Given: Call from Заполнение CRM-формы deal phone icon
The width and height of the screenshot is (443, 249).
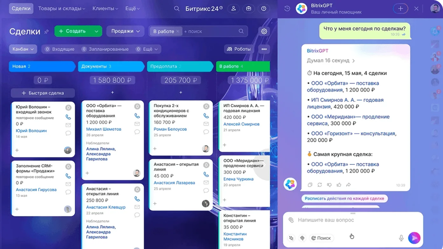Looking at the screenshot, I should (68, 175).
